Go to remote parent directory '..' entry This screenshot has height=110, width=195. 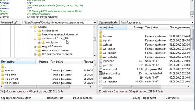[104, 32]
